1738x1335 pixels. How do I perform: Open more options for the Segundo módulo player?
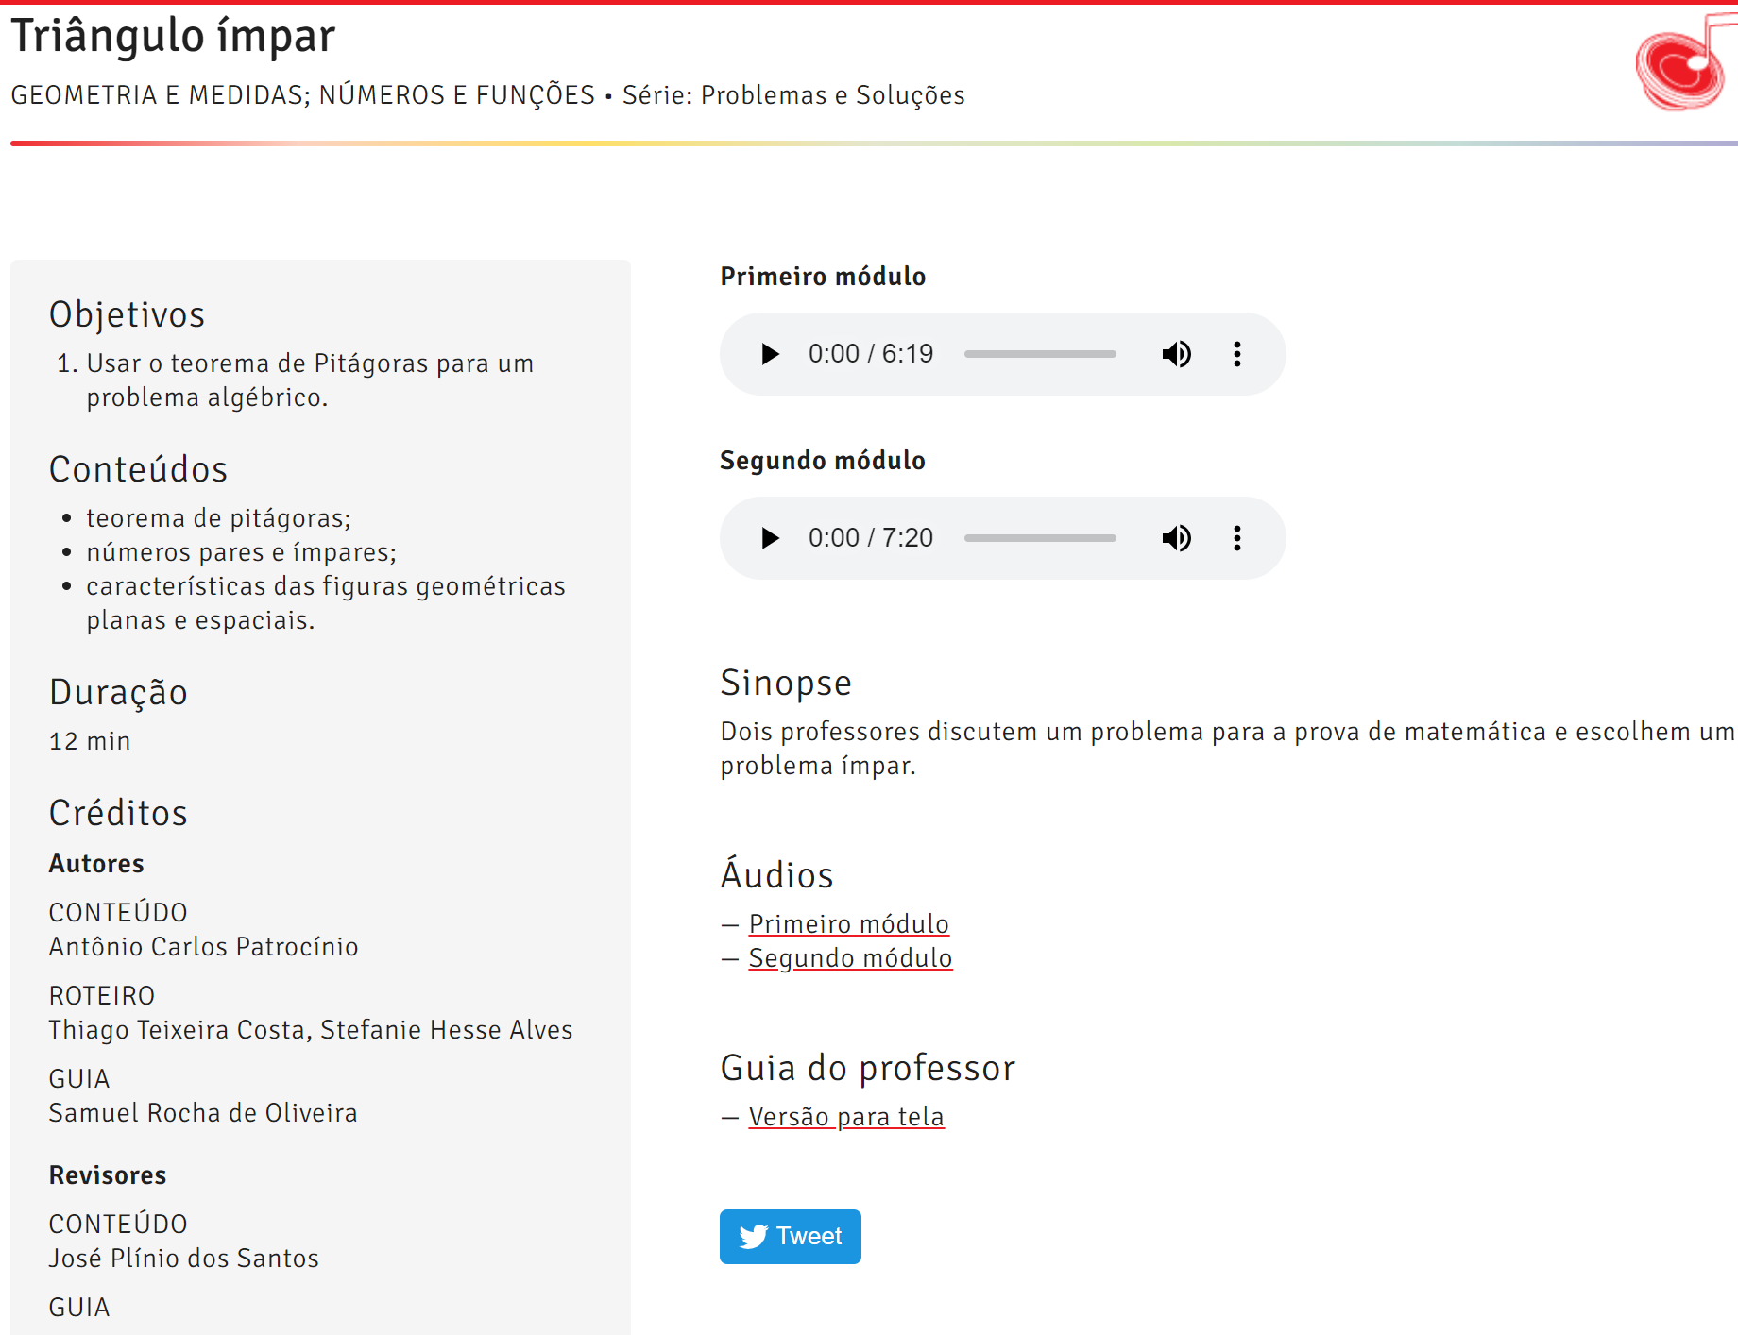click(x=1237, y=538)
